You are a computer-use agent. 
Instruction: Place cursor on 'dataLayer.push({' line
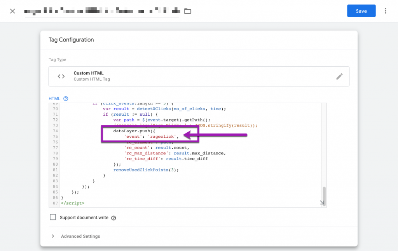tap(134, 131)
